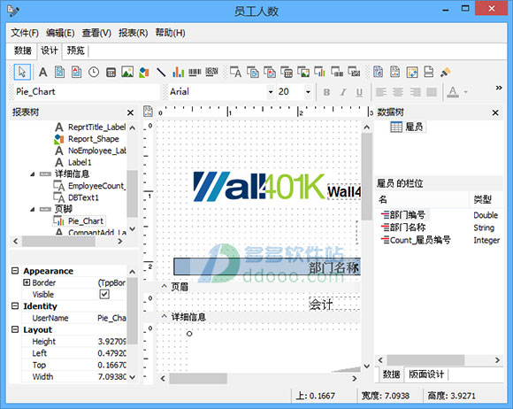Select the DBText data component tool
The width and height of the screenshot is (513, 409).
tap(235, 72)
